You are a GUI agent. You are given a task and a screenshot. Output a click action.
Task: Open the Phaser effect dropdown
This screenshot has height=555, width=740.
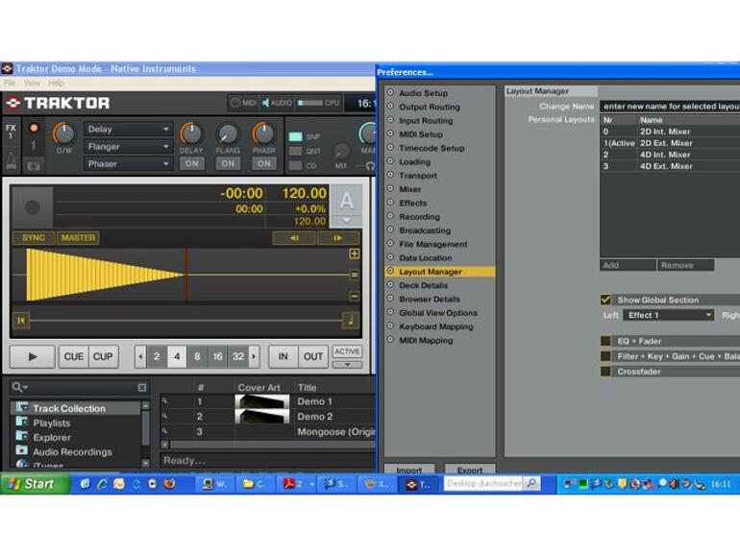[x=129, y=163]
